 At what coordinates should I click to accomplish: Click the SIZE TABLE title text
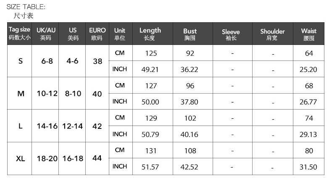26,7
